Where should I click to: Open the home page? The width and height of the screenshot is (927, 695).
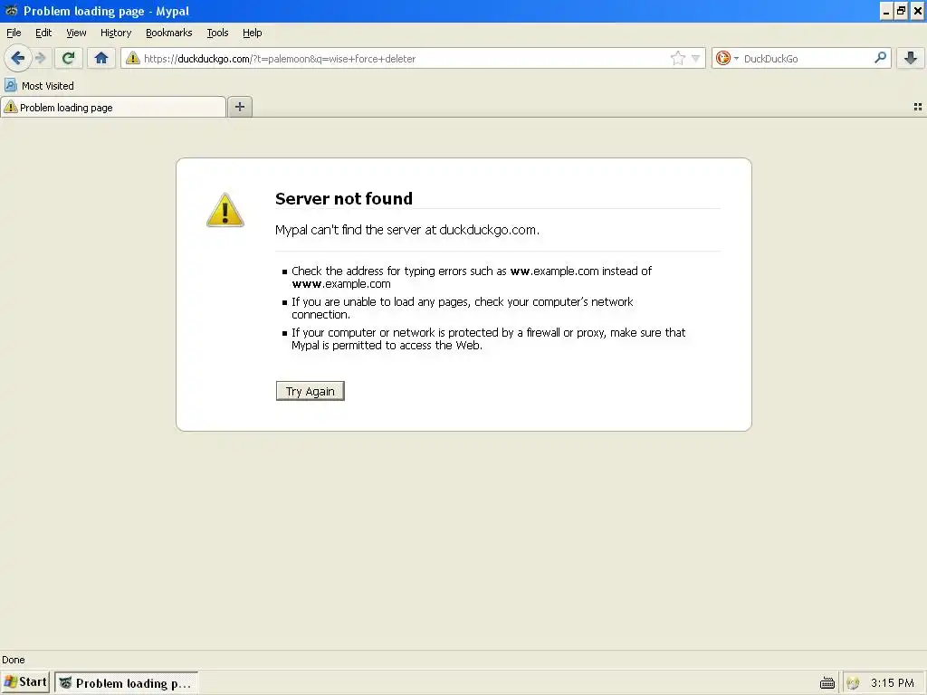click(101, 58)
